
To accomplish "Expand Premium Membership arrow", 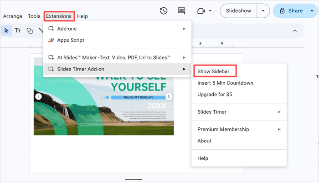I will (279, 129).
